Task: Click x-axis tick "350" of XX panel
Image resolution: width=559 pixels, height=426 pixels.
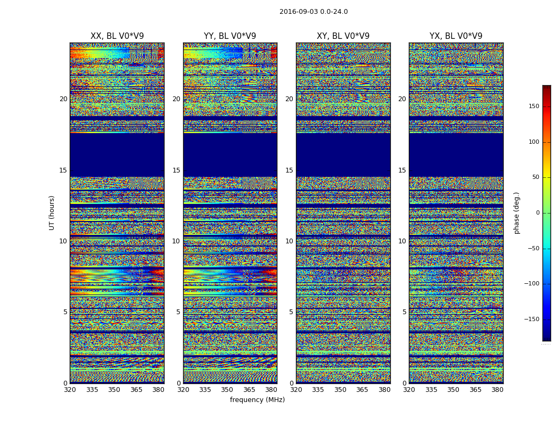Action: 114,390
